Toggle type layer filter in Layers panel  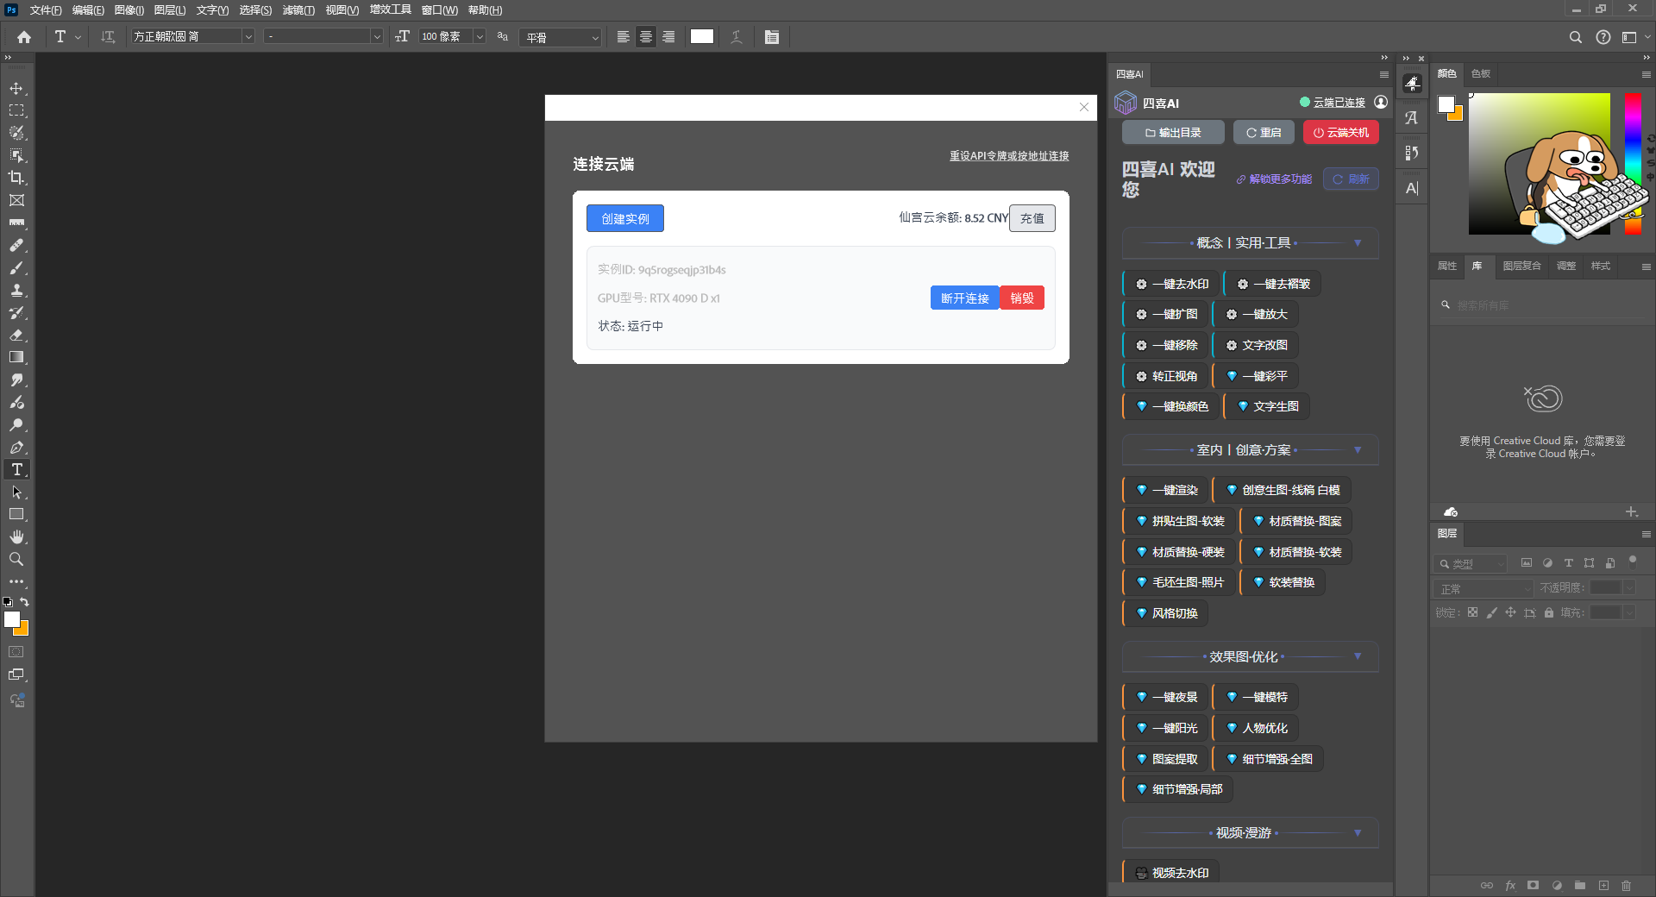pos(1568,563)
